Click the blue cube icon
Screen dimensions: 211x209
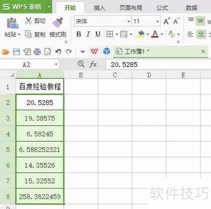pos(107,51)
